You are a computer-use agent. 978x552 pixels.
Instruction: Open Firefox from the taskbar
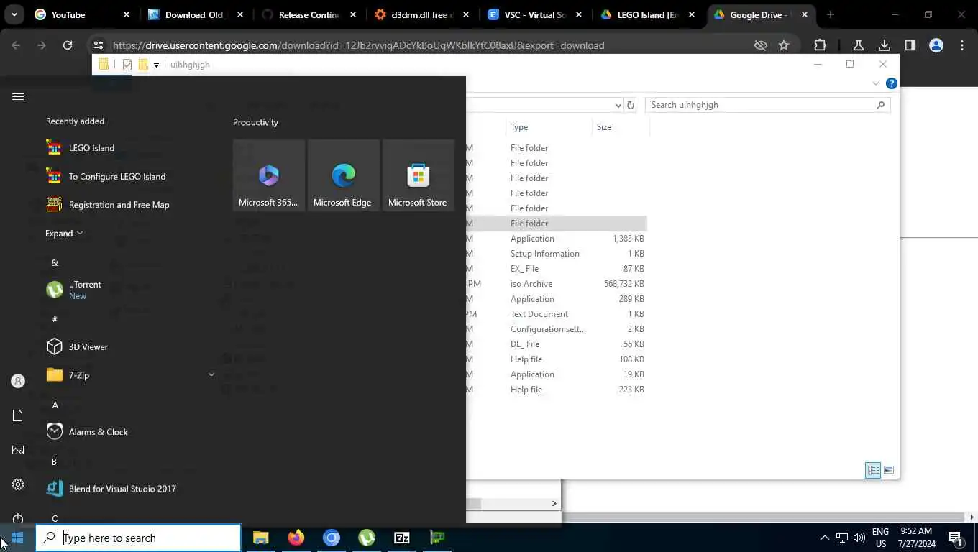pyautogui.click(x=296, y=538)
